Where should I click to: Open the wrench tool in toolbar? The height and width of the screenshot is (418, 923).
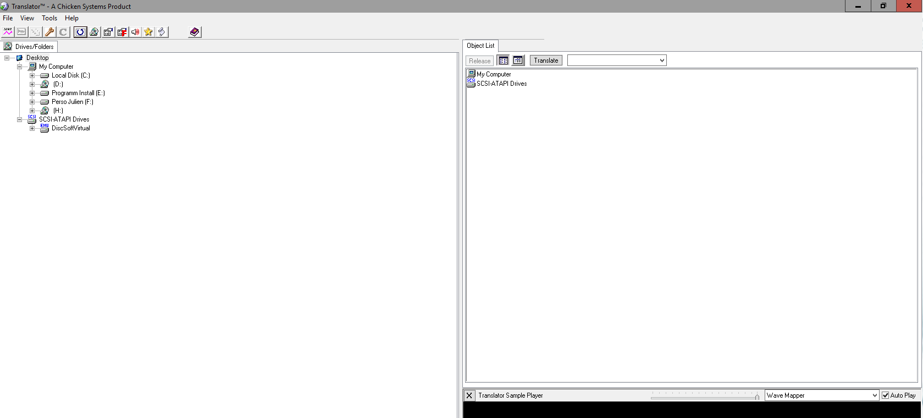49,32
